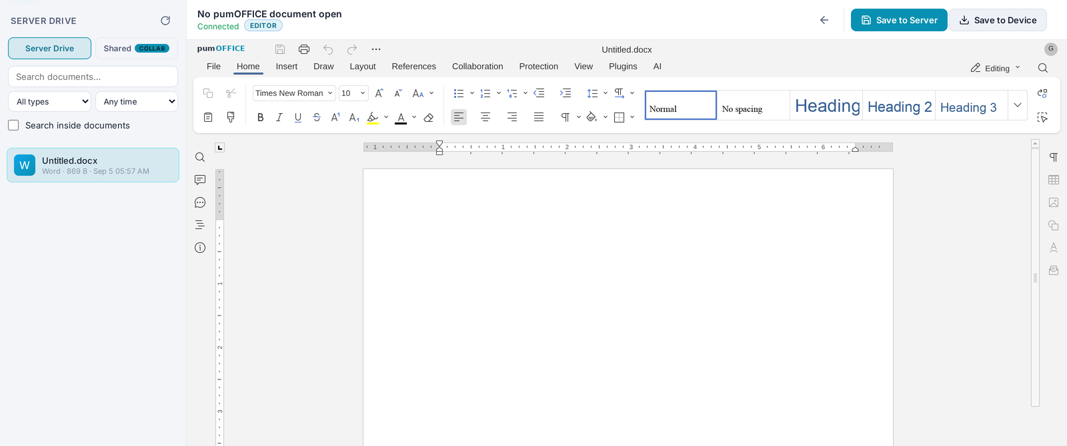Select the Shared COLLAB tab button
This screenshot has width=1067, height=446.
tap(136, 48)
